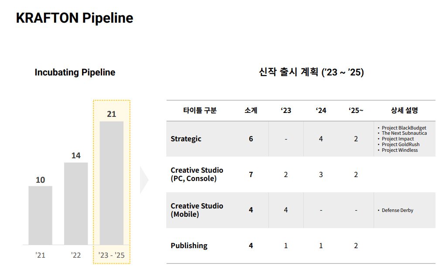Click the KRAFTON Pipeline slide title

(75, 18)
